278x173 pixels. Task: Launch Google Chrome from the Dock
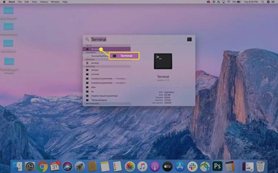pos(42,166)
